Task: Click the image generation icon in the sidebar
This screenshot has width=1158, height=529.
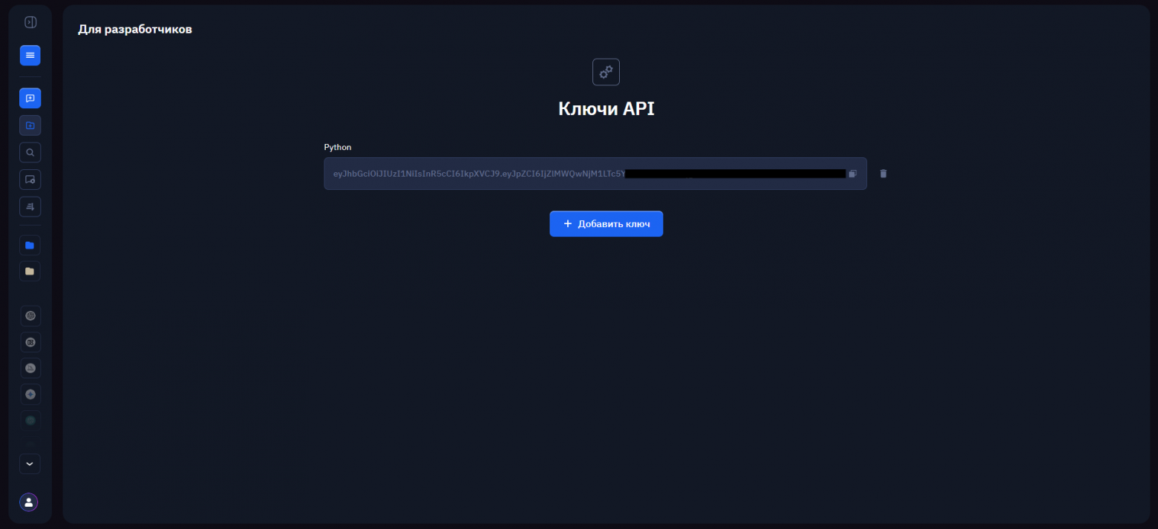Action: point(30,125)
